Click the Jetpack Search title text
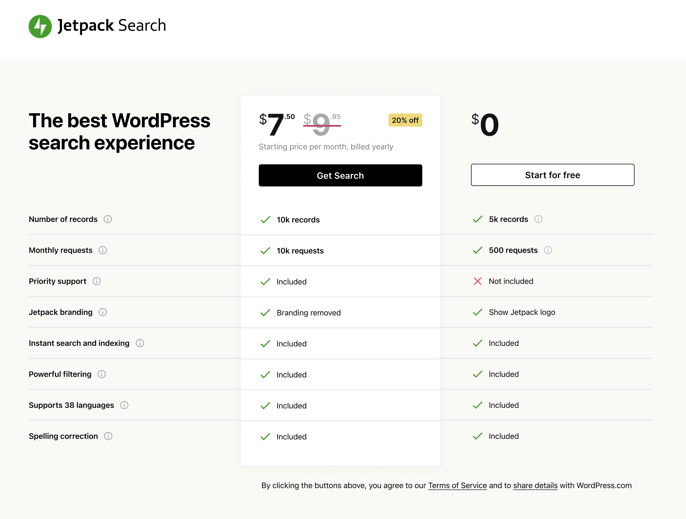The height and width of the screenshot is (519, 686). pos(112,26)
